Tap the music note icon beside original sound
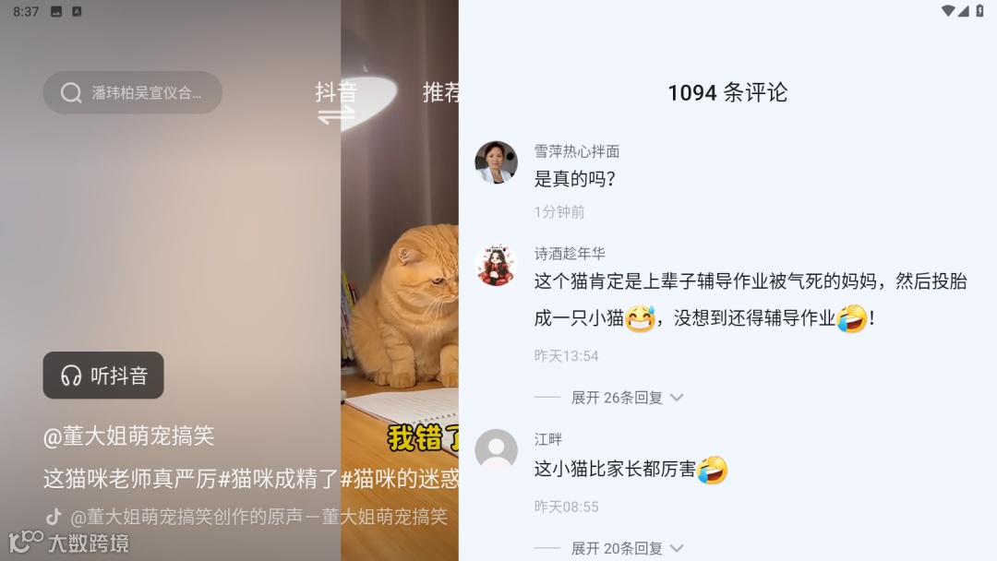The image size is (997, 561). click(x=54, y=516)
